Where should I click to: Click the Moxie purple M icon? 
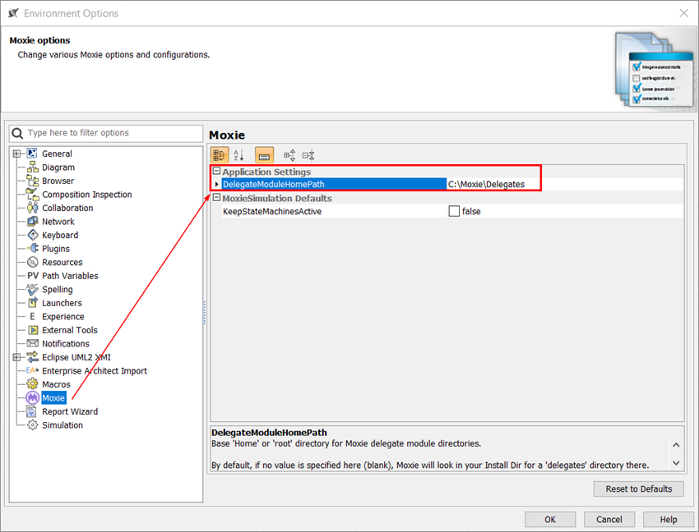33,397
